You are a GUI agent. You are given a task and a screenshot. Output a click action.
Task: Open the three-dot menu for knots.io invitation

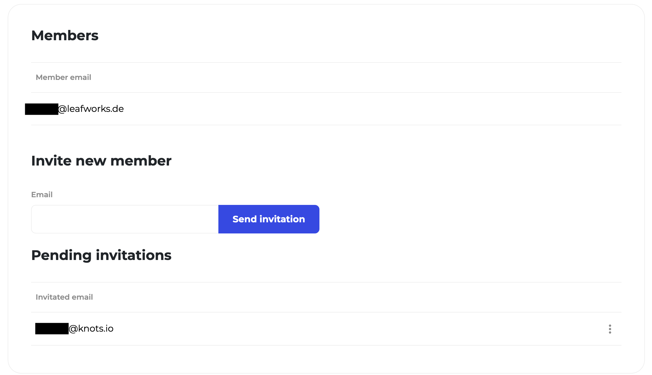(610, 329)
